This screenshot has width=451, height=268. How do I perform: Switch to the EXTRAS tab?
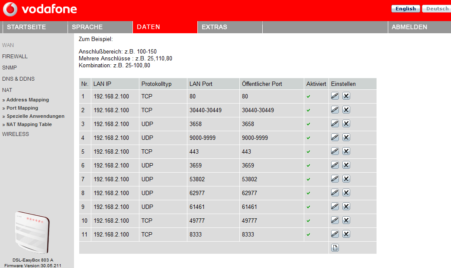(214, 27)
